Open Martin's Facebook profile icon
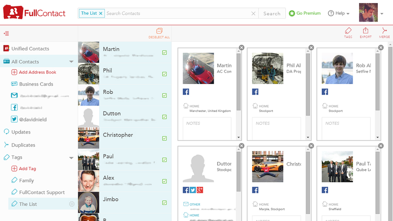Viewport: 393px width, 221px height. pos(186,92)
